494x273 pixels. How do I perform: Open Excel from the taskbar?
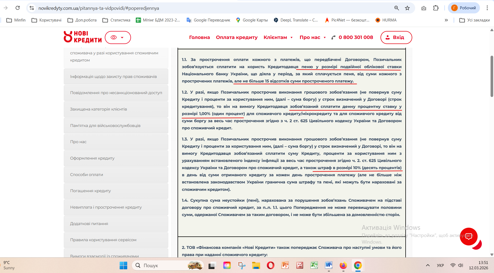(x=314, y=265)
